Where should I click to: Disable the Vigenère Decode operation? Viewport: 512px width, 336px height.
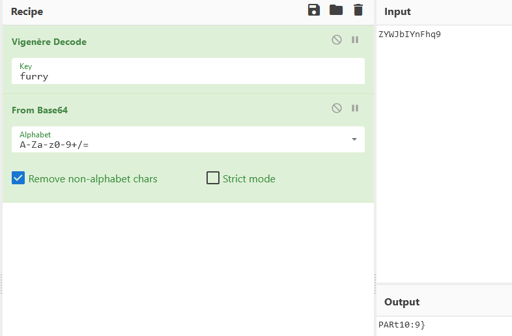(x=337, y=40)
